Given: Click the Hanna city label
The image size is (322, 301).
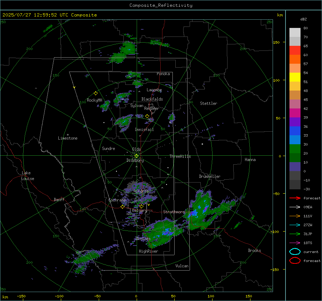Looking at the screenshot, I should pos(250,160).
